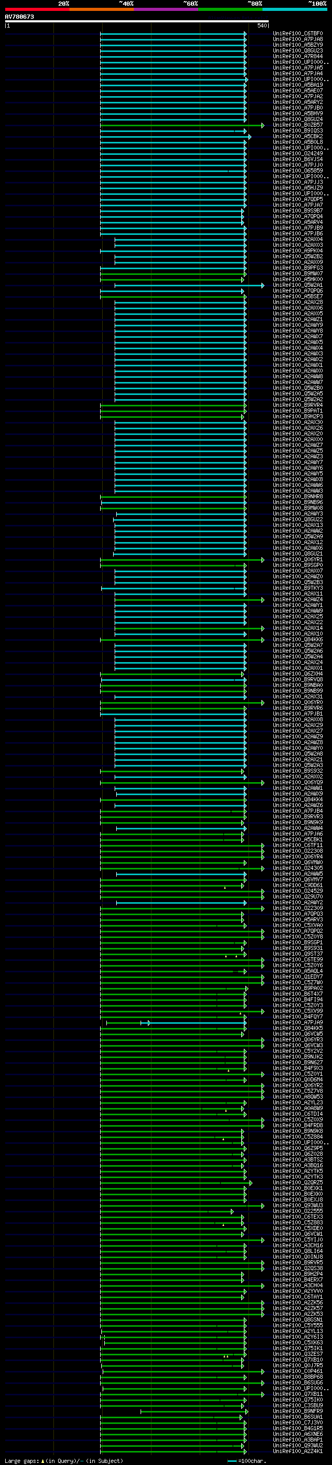Image resolution: width=332 pixels, height=1465 pixels.
Task: Click the UniRef100_Q5W2A1 label
Action: point(298,285)
